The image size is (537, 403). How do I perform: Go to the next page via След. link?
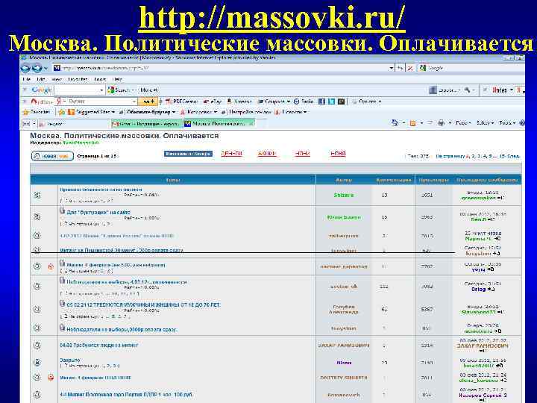point(513,156)
